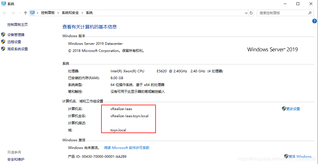Open 控制面板 breadcrumb item
The image size is (318, 164).
point(48,13)
